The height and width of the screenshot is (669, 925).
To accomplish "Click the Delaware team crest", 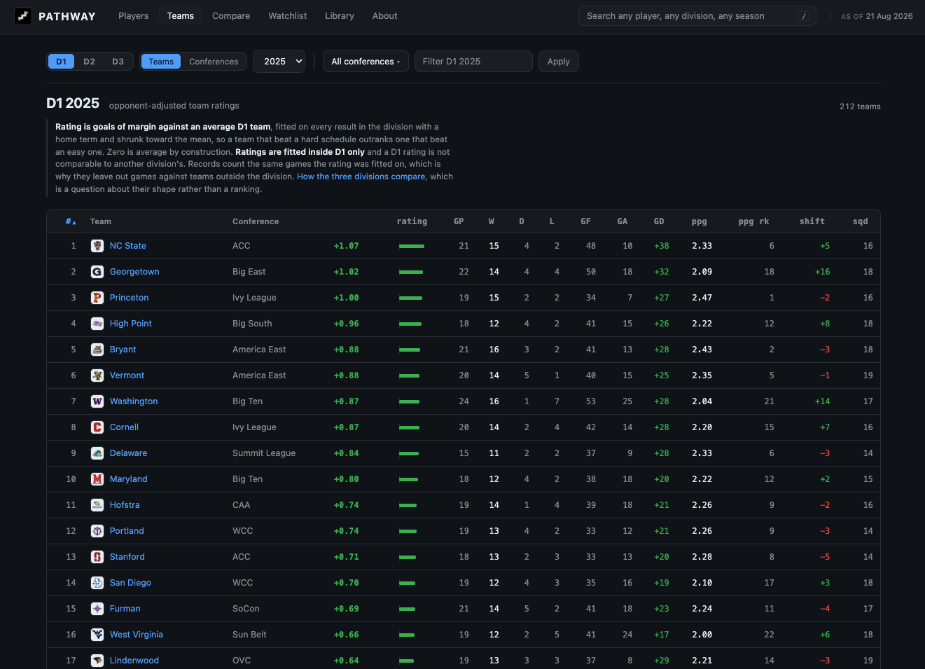I will 97,453.
